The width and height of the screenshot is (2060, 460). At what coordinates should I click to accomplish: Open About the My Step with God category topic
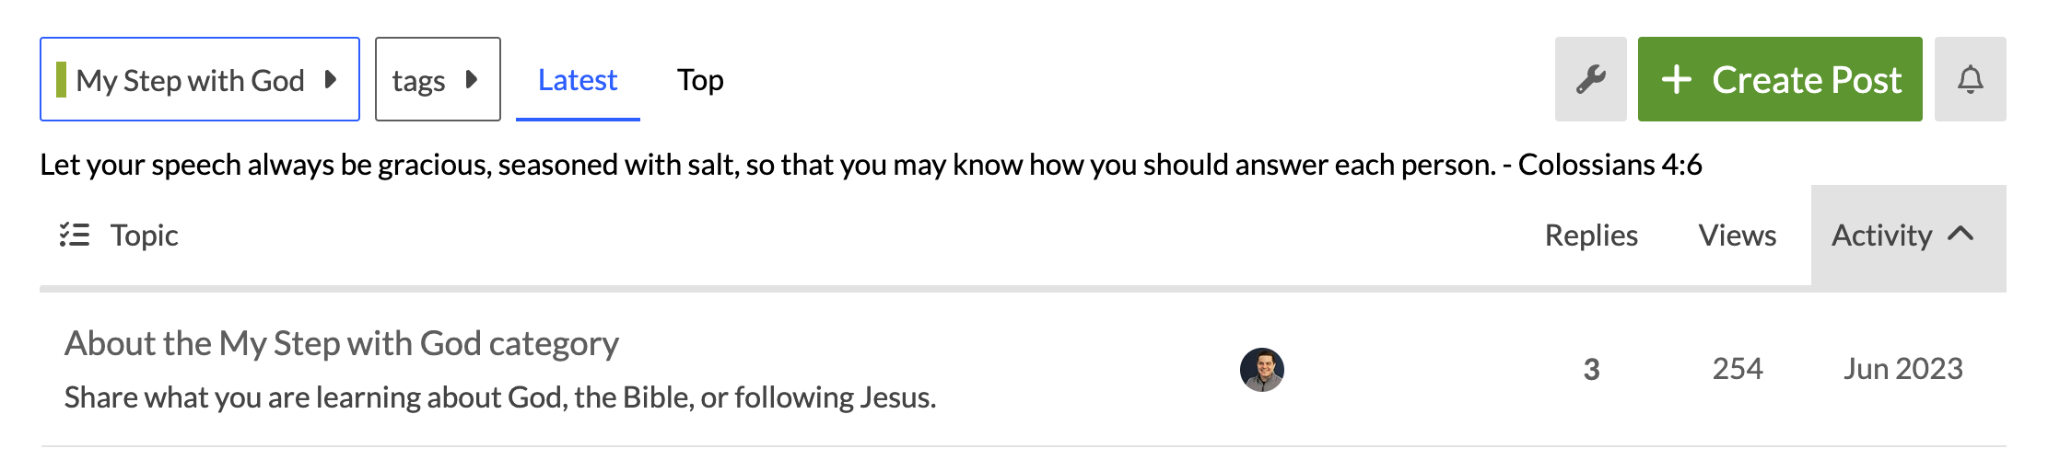coord(341,344)
